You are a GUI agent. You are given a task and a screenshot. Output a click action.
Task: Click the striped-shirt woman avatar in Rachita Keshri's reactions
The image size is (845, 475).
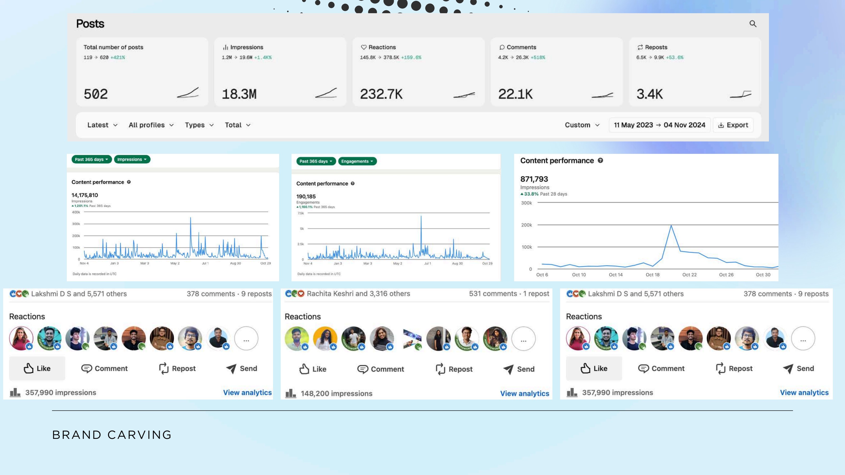click(382, 339)
